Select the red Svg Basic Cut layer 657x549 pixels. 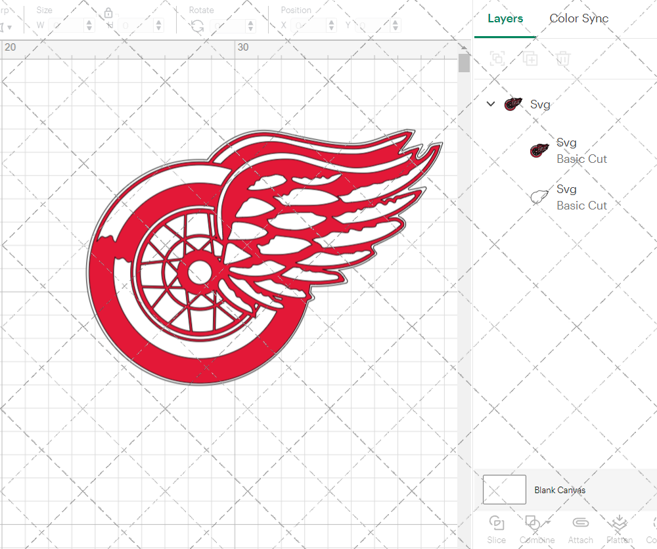(568, 151)
